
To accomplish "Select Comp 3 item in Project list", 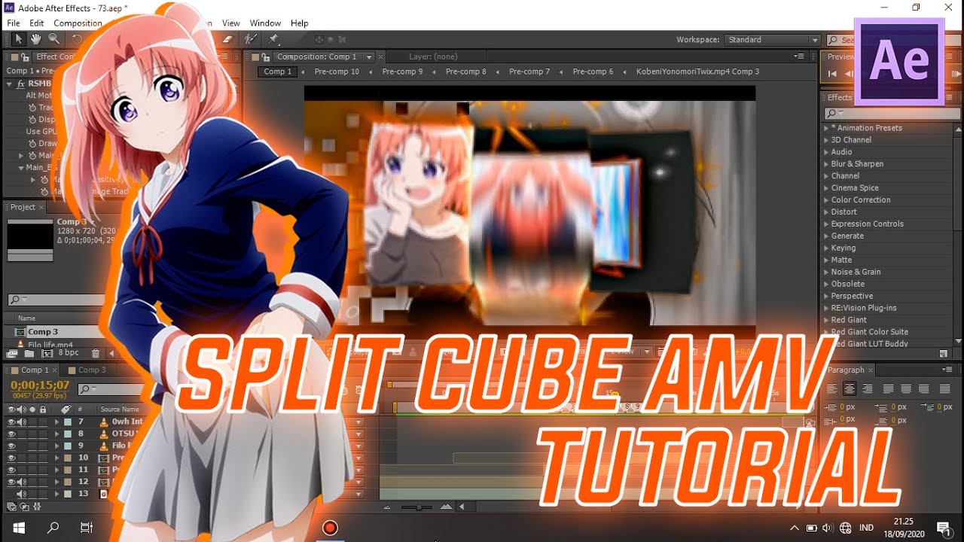I will pos(53,332).
